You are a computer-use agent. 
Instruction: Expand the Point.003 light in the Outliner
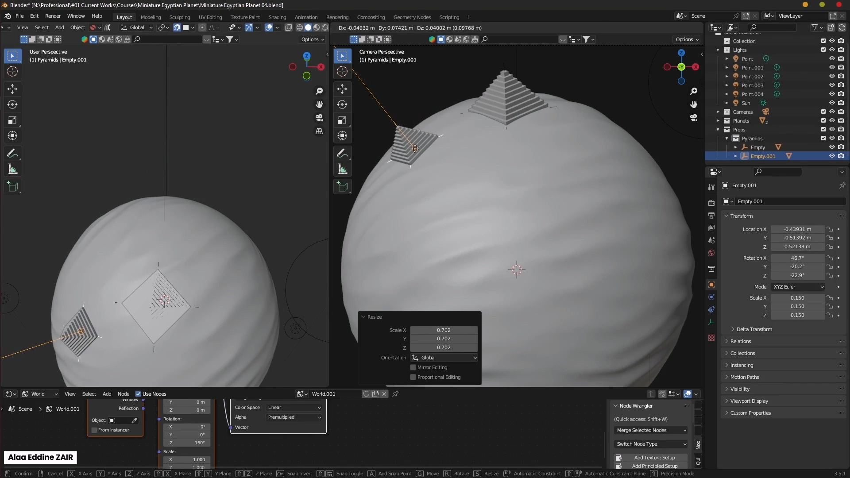click(727, 85)
